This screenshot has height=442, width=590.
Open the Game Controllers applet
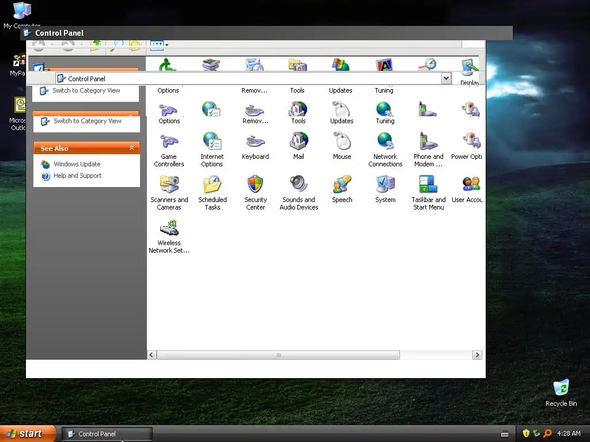pos(169,150)
